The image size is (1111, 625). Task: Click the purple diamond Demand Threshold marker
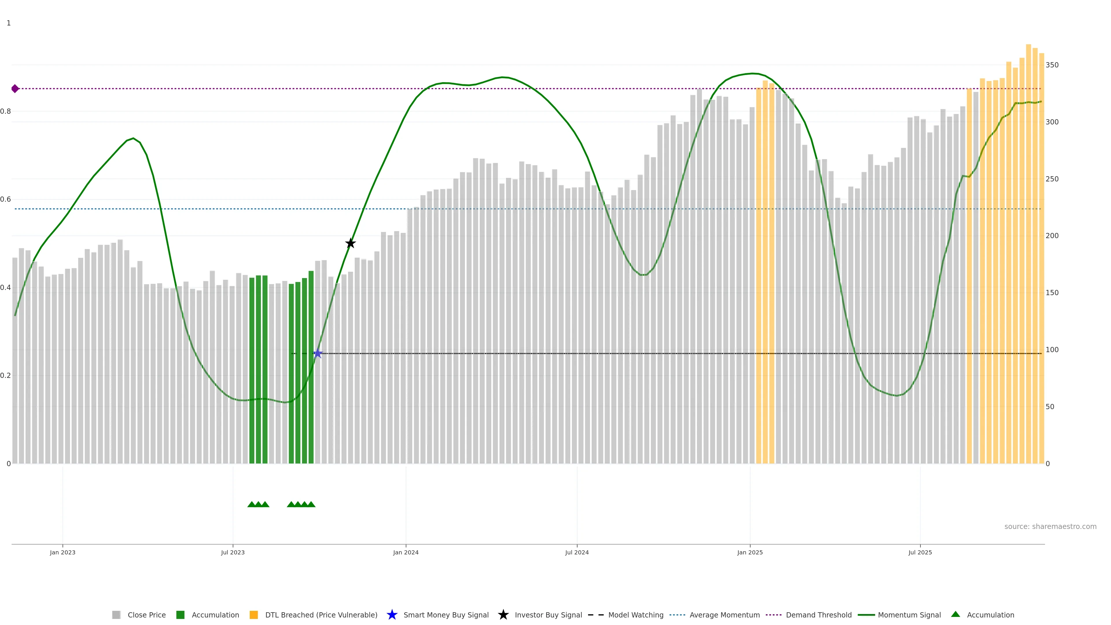(15, 89)
